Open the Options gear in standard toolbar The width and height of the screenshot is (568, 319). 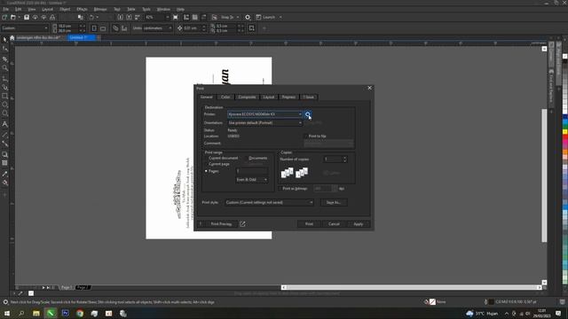pos(248,17)
